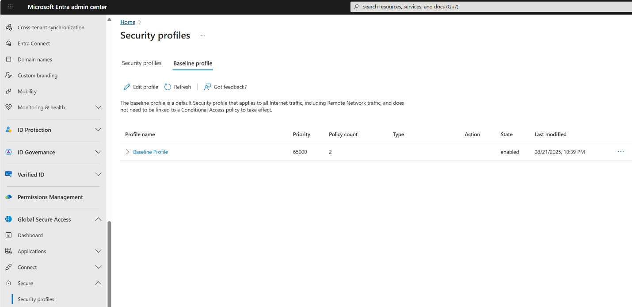632x307 pixels.
Task: Expand the Verified ID section chevron
Action: tap(98, 174)
